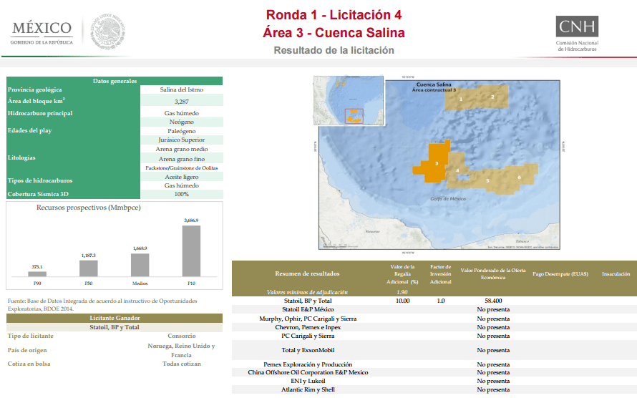637x398 pixels.
Task: Click the 'Licitante Ganador' header
Action: click(x=115, y=318)
